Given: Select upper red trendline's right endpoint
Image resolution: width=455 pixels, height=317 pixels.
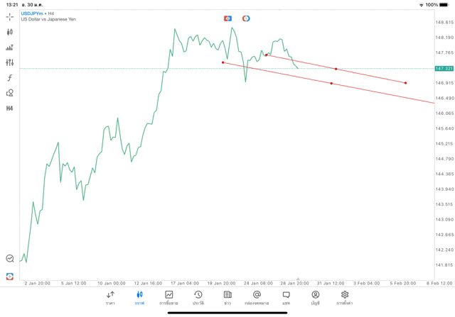Looking at the screenshot, I should [405, 83].
